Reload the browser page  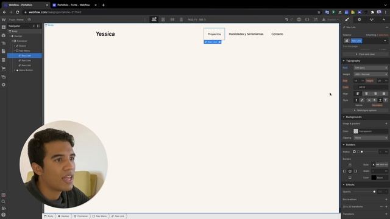(18, 12)
